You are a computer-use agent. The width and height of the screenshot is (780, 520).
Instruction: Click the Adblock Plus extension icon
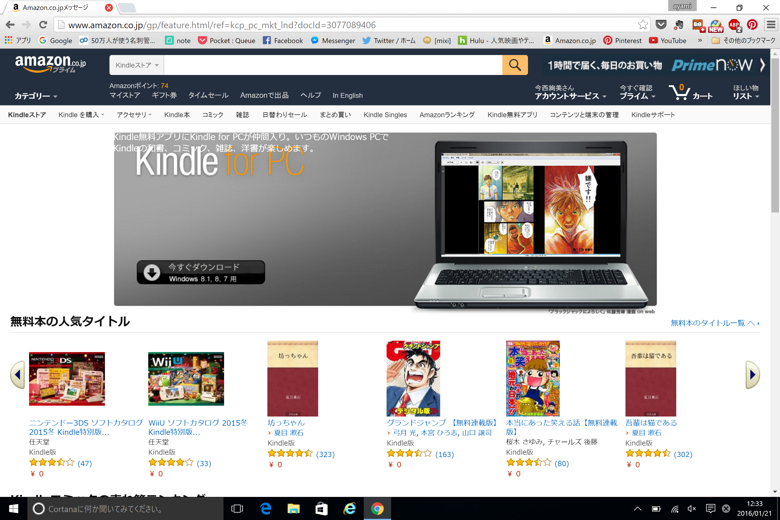tap(734, 25)
